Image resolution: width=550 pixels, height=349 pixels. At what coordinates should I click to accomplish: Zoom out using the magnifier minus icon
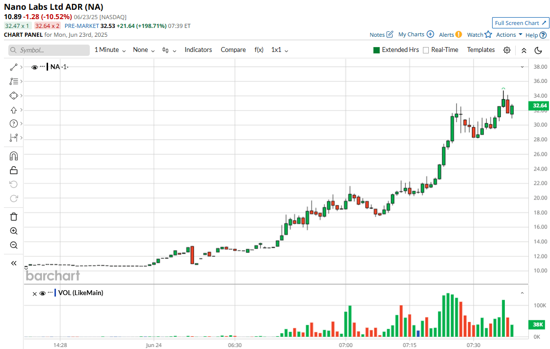(x=13, y=245)
